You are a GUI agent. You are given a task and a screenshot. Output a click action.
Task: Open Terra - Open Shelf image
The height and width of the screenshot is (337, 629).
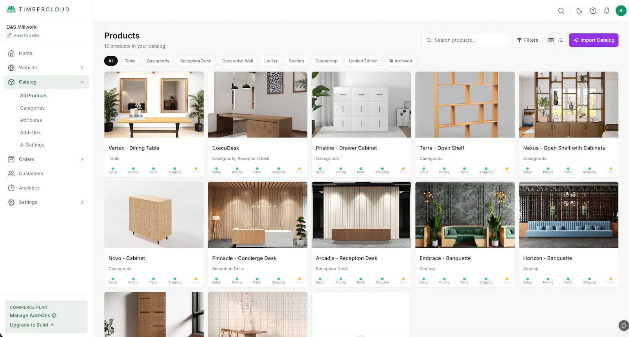(x=465, y=105)
